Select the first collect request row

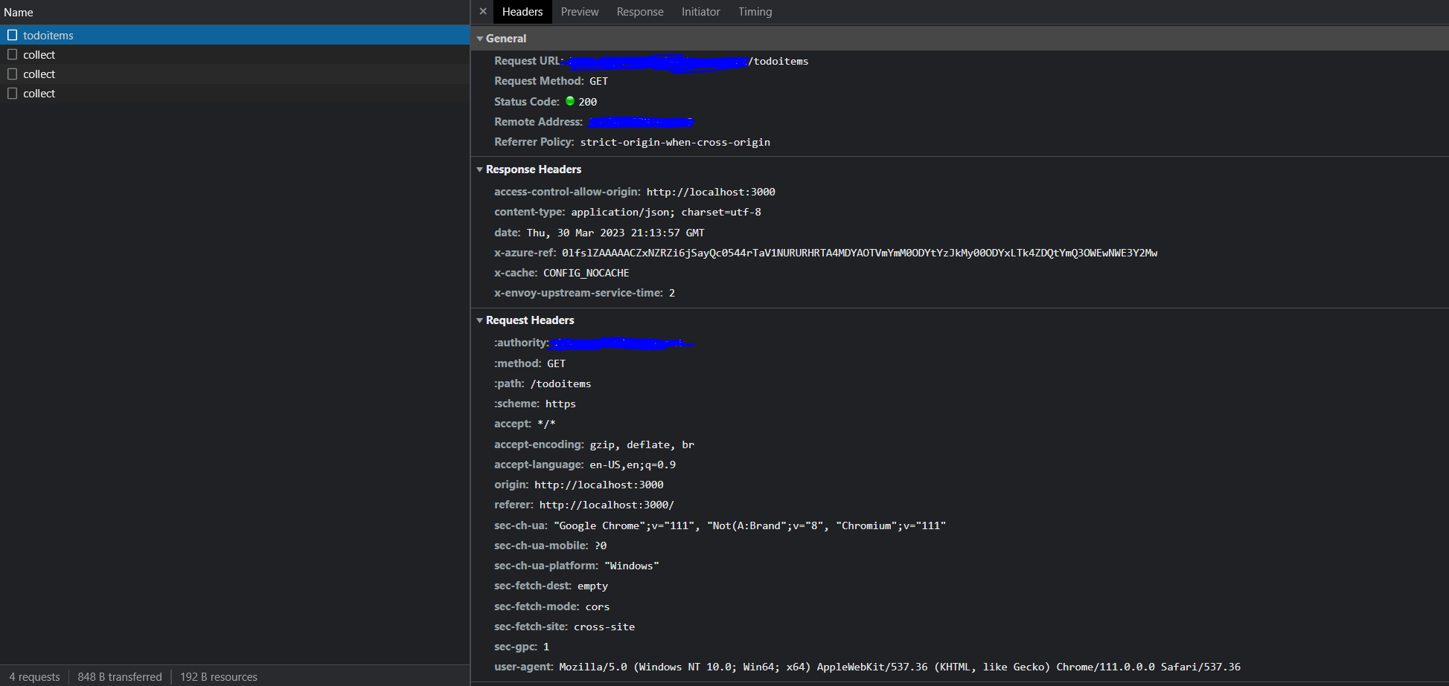click(149, 54)
